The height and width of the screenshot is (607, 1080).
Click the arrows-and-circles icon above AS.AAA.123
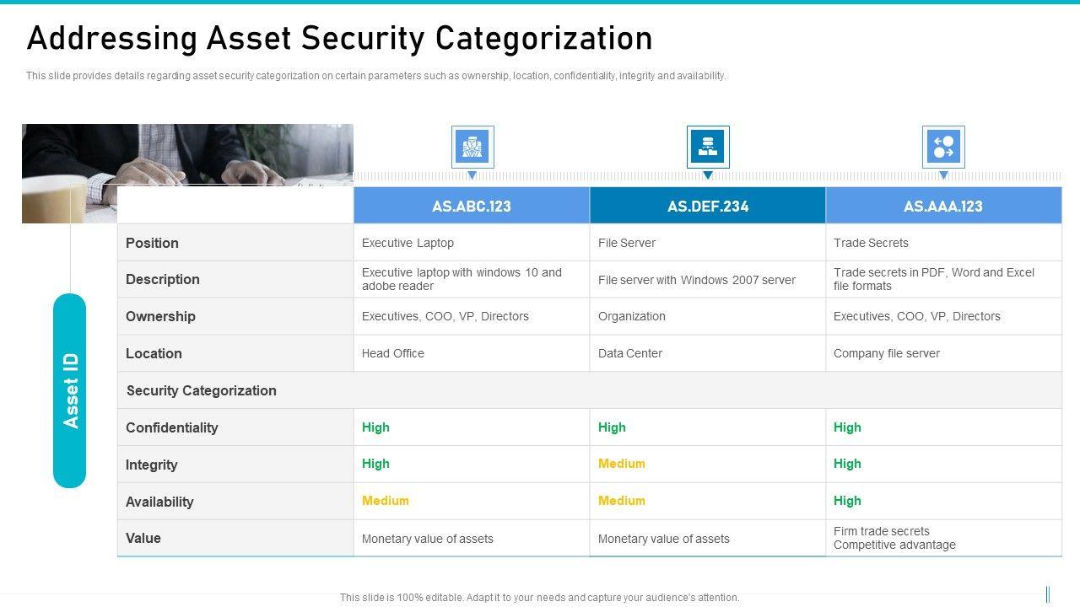tap(943, 147)
